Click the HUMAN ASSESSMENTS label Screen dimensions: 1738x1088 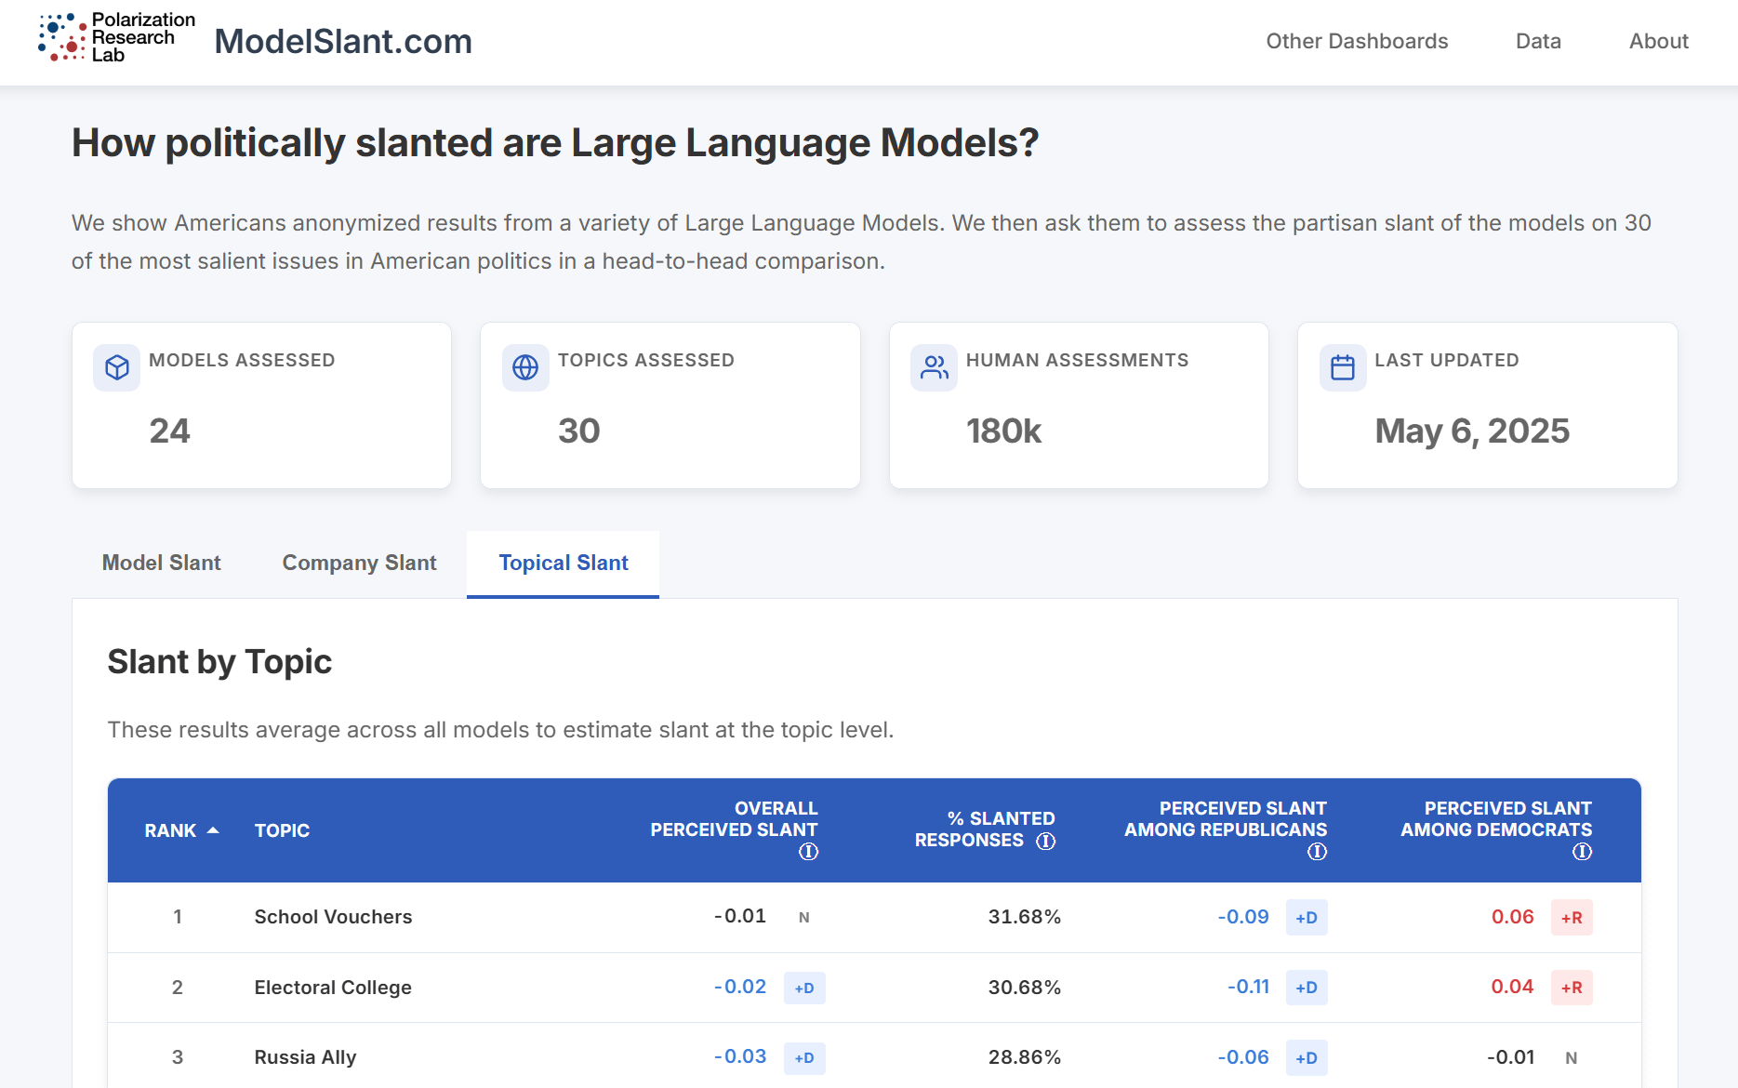click(1077, 360)
